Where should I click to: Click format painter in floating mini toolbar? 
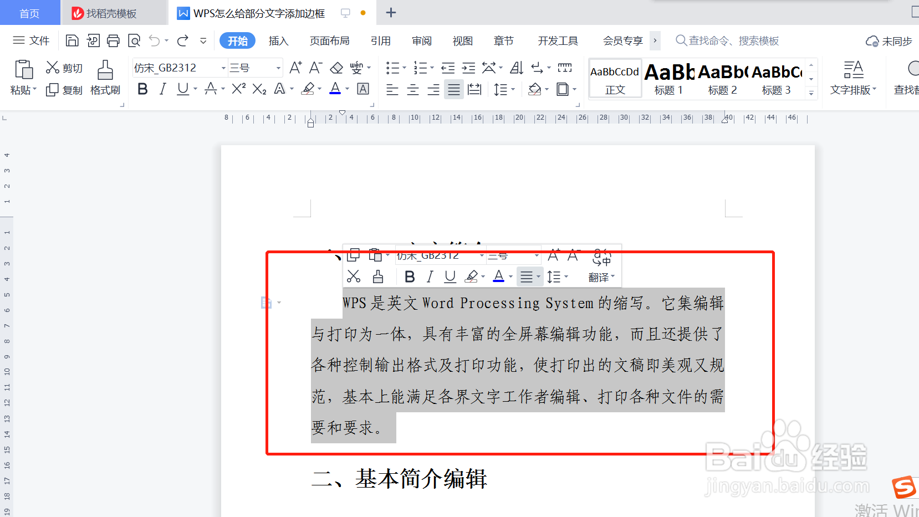[x=378, y=277]
